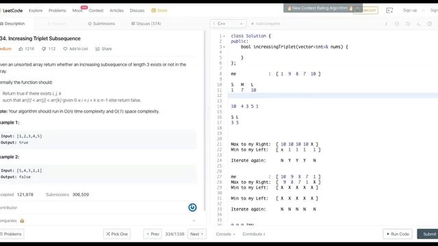Click the curly braces format code icon

point(397,24)
